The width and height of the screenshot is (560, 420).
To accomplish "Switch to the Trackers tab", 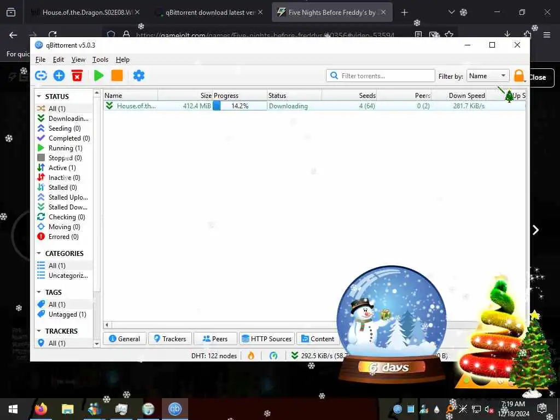I will [170, 339].
